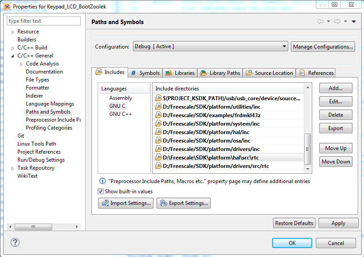This screenshot has height=257, width=364.
Task: Click the scroll-down arrow of include list
Action: coord(308,169)
